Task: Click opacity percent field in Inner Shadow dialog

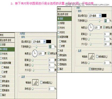Action: [x=51, y=47]
